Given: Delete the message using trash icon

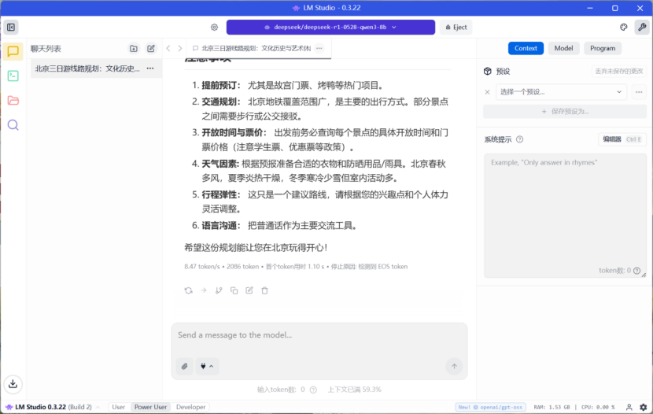Looking at the screenshot, I should pyautogui.click(x=264, y=290).
